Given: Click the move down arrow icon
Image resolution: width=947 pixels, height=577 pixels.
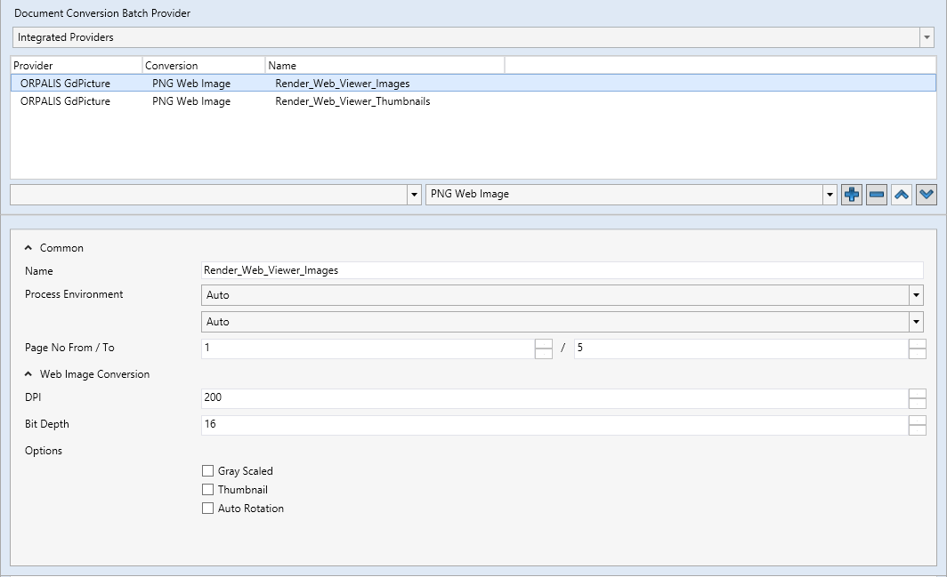Looking at the screenshot, I should 927,195.
